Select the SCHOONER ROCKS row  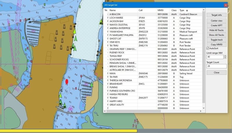pyautogui.click(x=153, y=60)
